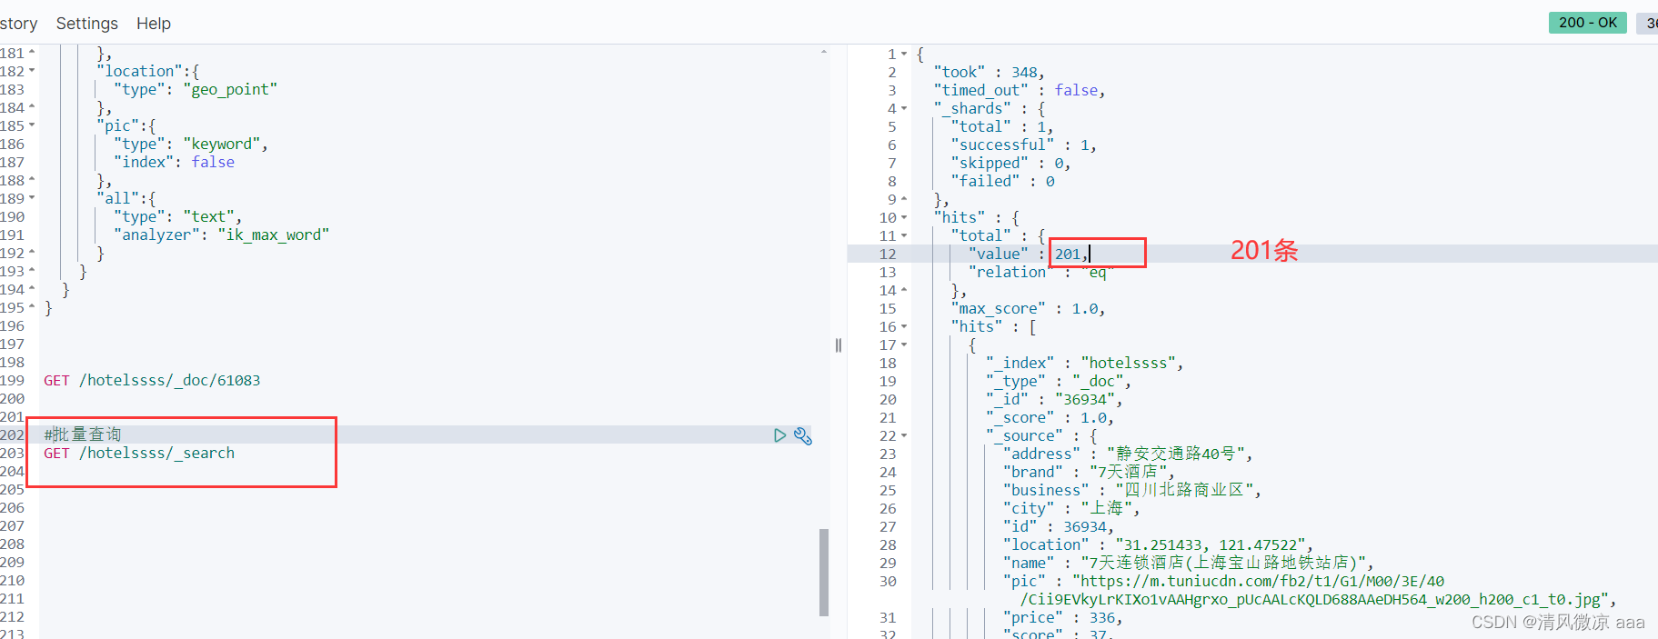Click the "business" value 四川北路商业区
The image size is (1658, 639).
(1183, 491)
